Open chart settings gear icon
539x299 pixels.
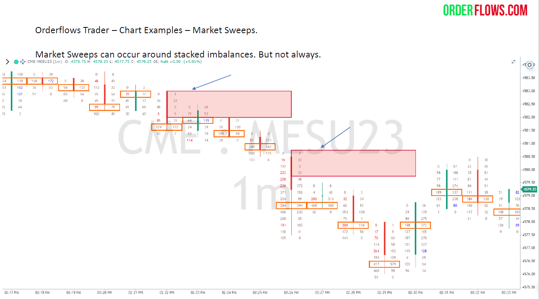[530, 65]
